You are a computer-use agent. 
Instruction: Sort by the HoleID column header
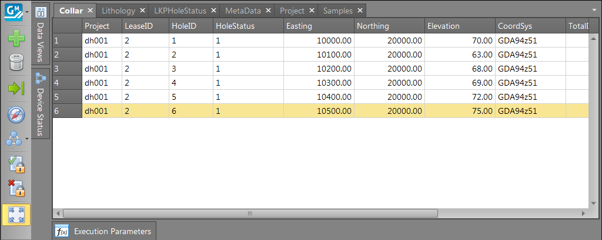pos(191,26)
